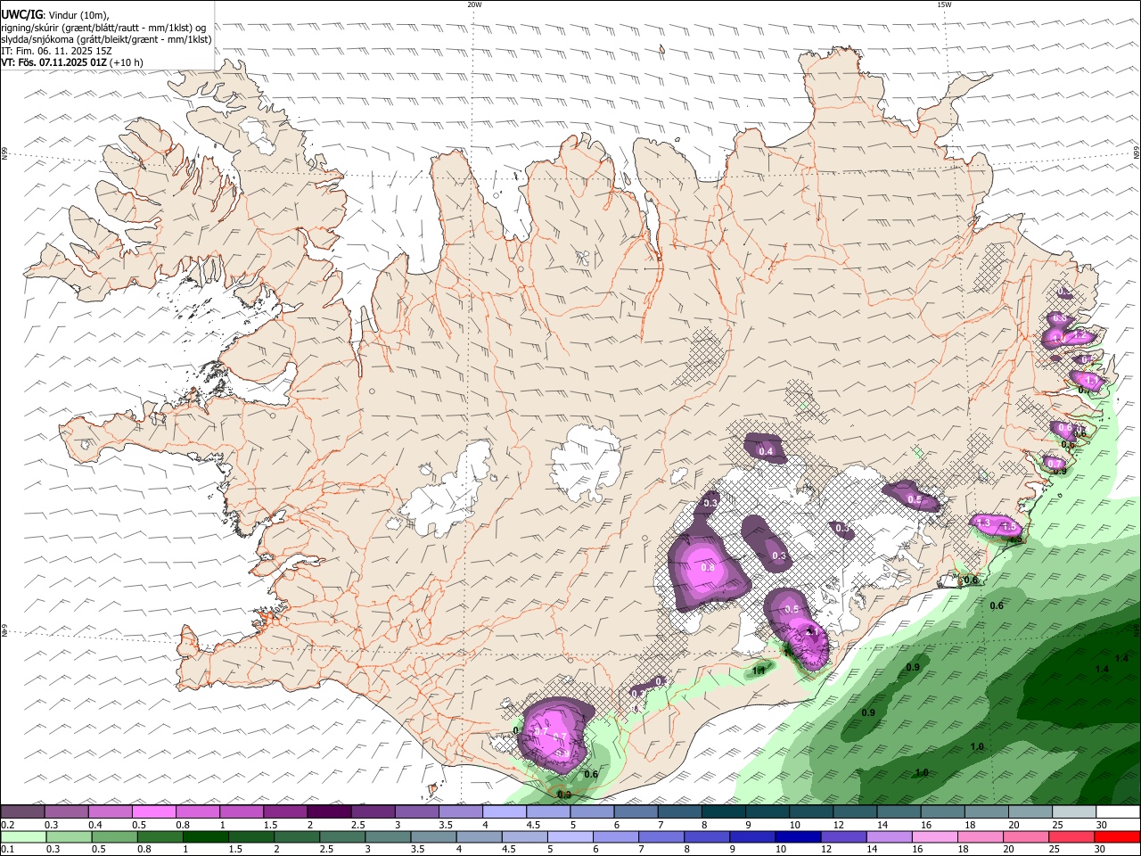
Task: Pick the darkest green 1 rain scale swatch
Action: [205, 837]
